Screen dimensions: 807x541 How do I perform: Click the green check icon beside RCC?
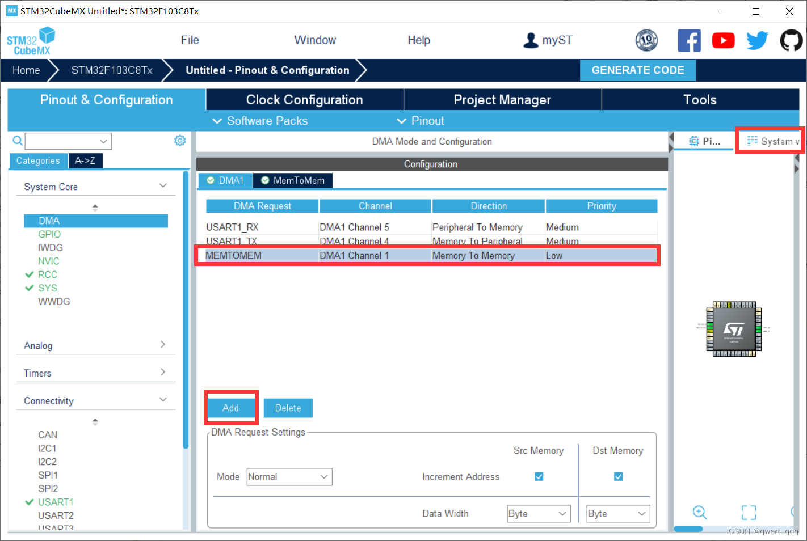coord(30,274)
